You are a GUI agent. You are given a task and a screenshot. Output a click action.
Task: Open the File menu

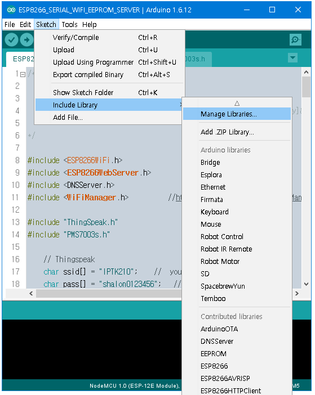pyautogui.click(x=10, y=24)
